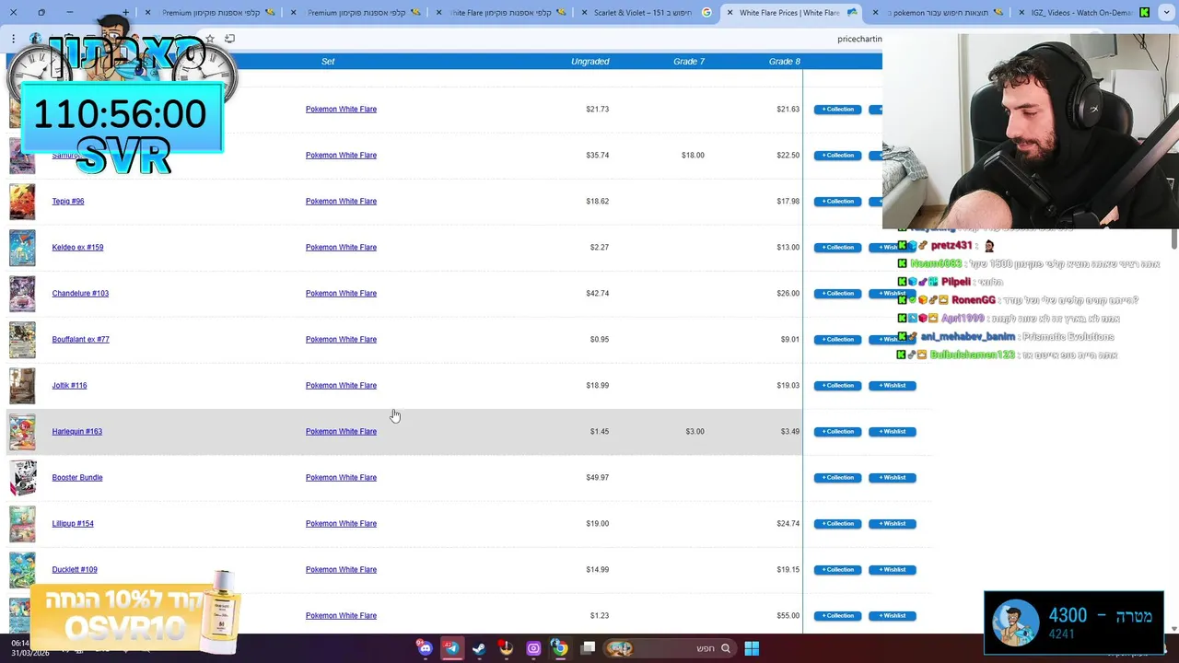
Task: Open the Tepig #96 card link
Action: (x=68, y=202)
